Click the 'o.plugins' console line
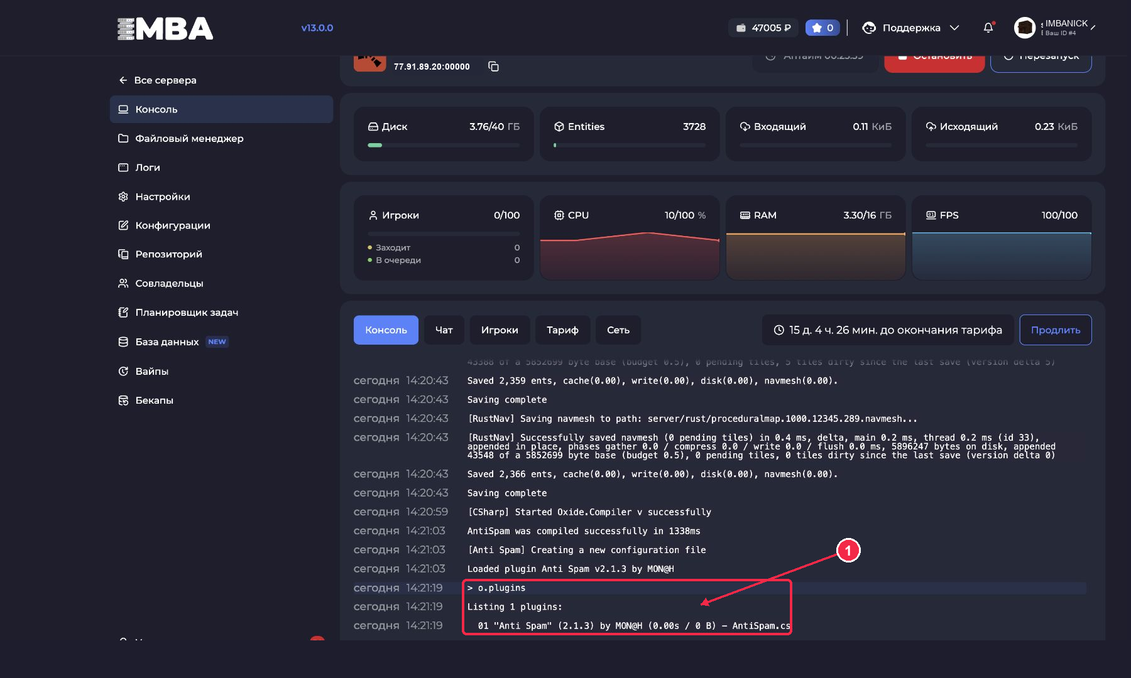This screenshot has width=1131, height=678. [x=720, y=588]
